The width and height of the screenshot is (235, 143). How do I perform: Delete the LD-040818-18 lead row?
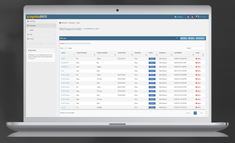[x=198, y=67]
